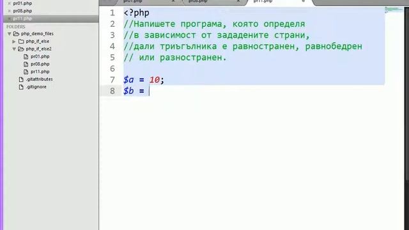The width and height of the screenshot is (409, 230).
Task: Open pr01.php in folder tree
Action: pyautogui.click(x=40, y=56)
